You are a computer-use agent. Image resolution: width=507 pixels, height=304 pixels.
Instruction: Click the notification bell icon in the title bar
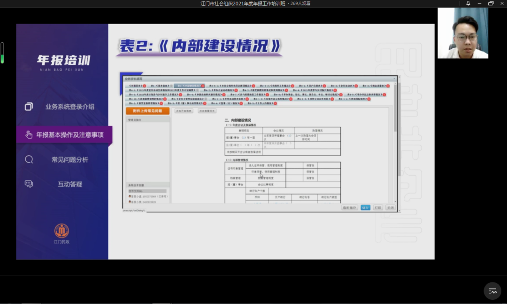pos(469,3)
